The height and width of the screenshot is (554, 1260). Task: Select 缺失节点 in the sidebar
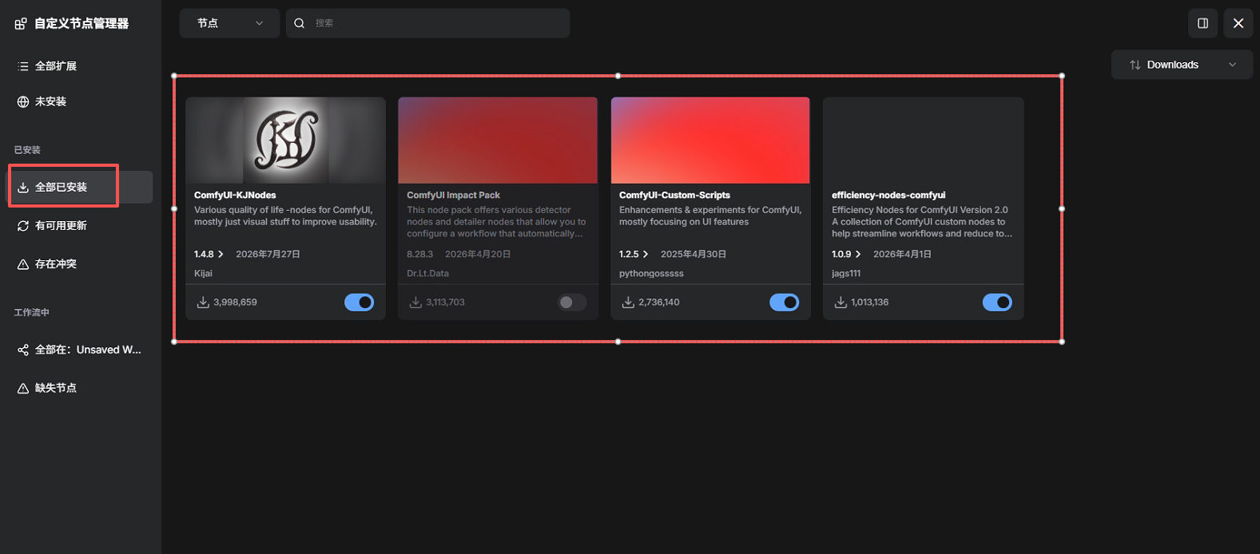(x=81, y=388)
